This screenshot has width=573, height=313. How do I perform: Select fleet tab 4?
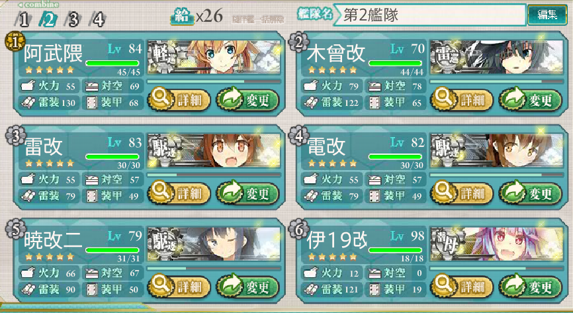click(x=98, y=19)
